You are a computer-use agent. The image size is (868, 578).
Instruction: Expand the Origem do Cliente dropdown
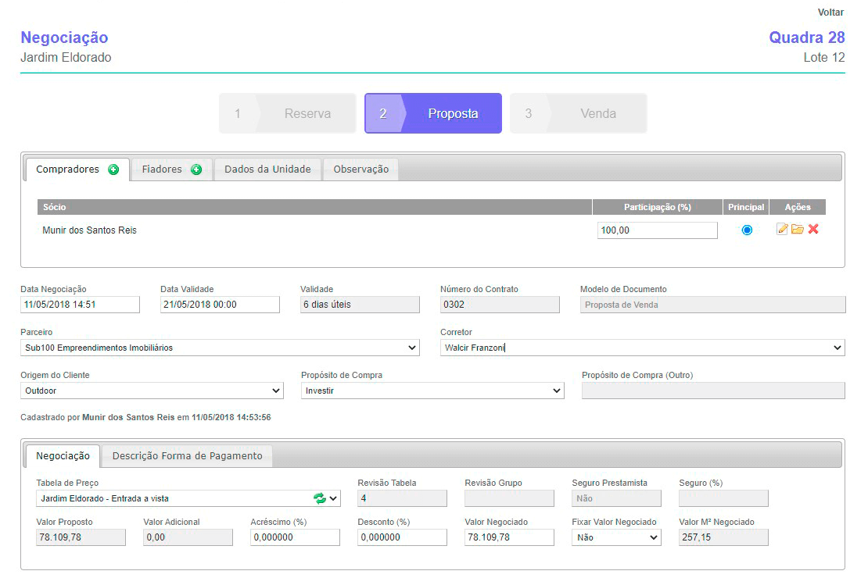click(x=152, y=391)
